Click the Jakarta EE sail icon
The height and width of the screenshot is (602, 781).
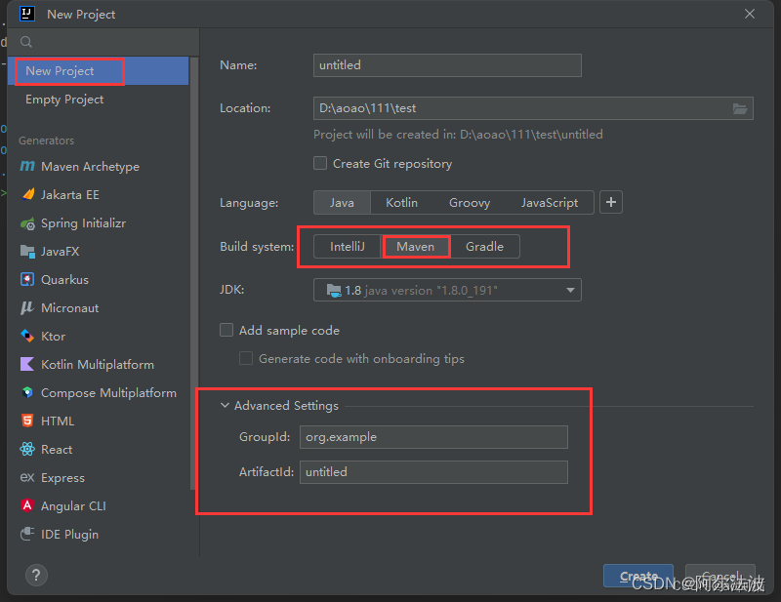tap(28, 194)
